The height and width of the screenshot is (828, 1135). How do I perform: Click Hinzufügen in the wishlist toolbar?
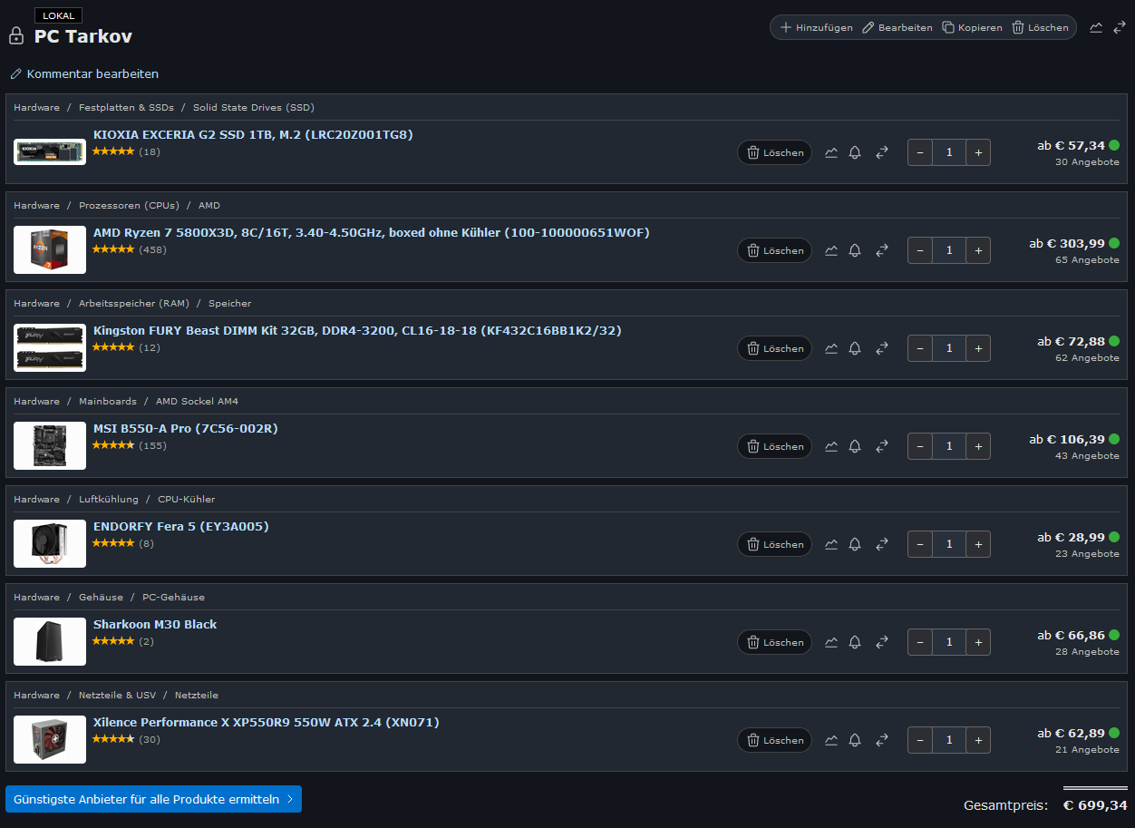click(x=816, y=27)
